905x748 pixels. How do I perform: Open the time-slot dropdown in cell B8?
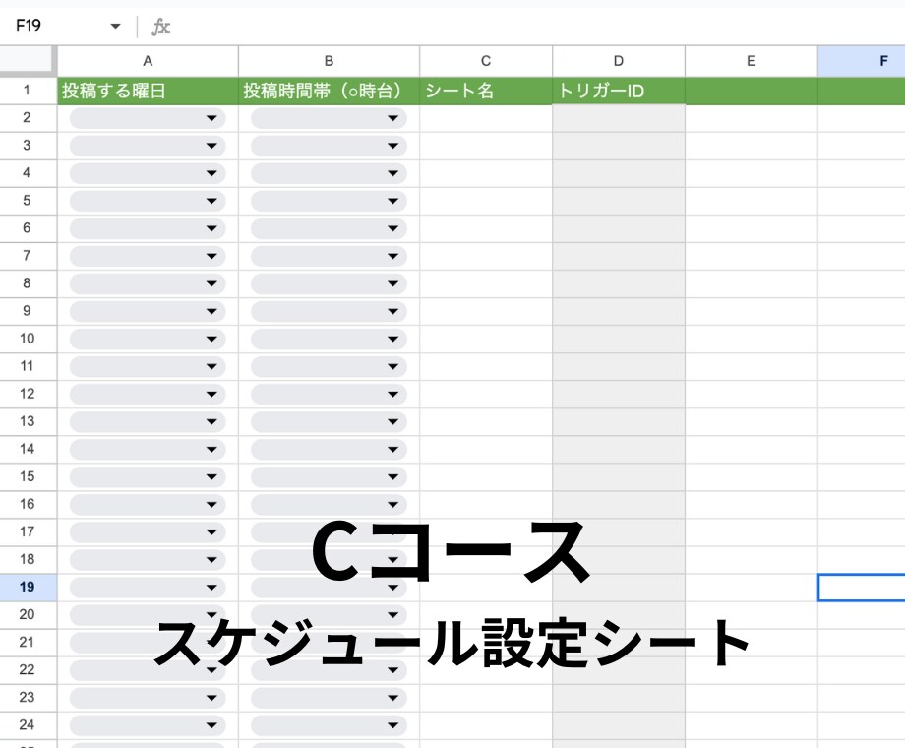pyautogui.click(x=393, y=283)
